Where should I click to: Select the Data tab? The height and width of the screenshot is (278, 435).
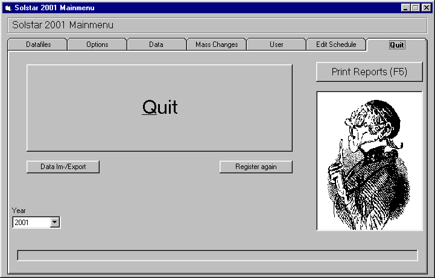[156, 45]
